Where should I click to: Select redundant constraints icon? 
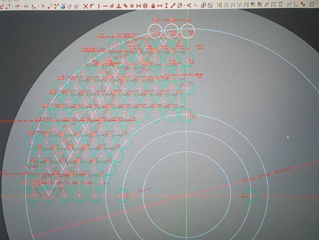pos(253,4)
